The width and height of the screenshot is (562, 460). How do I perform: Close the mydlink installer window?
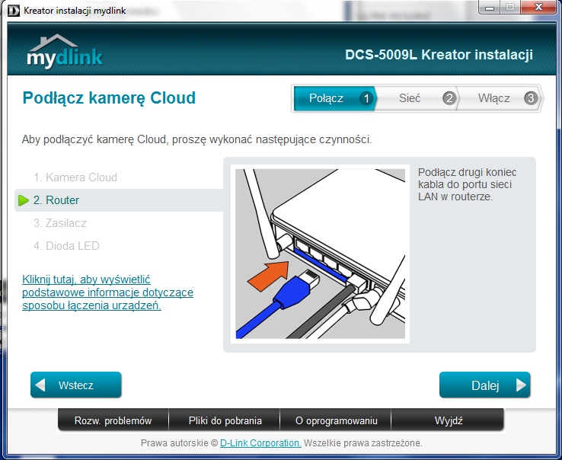pyautogui.click(x=538, y=7)
